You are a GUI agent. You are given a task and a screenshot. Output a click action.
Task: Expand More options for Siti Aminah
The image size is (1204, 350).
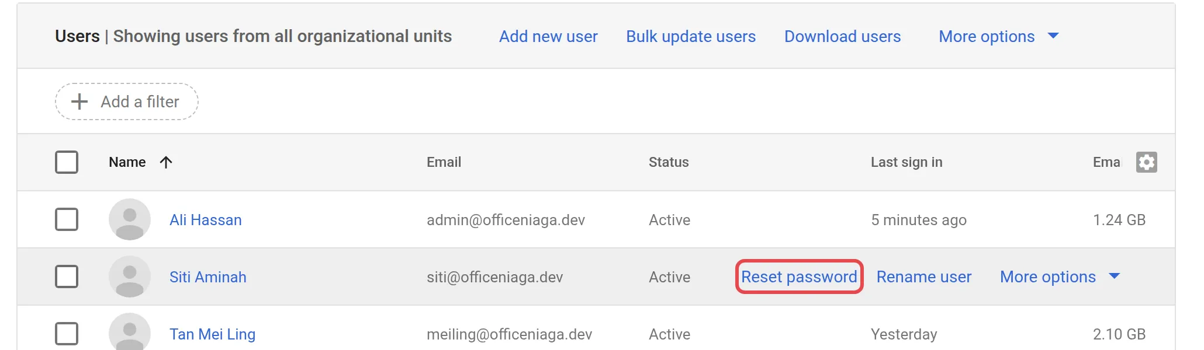click(x=1060, y=276)
